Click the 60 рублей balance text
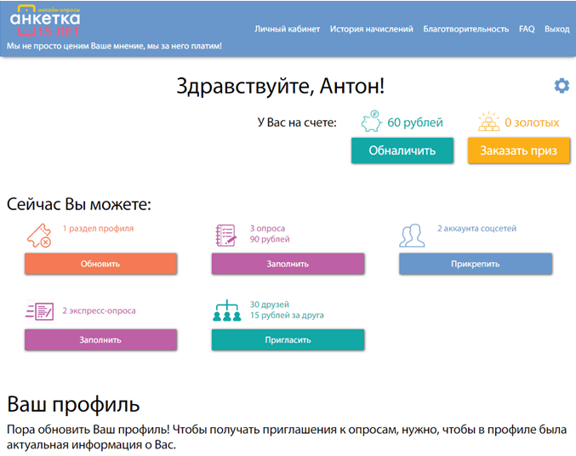This screenshot has height=456, width=576. click(x=415, y=123)
